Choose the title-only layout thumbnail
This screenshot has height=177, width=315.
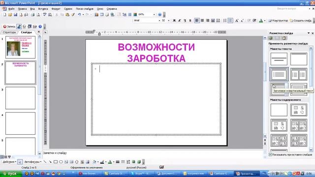click(x=299, y=59)
